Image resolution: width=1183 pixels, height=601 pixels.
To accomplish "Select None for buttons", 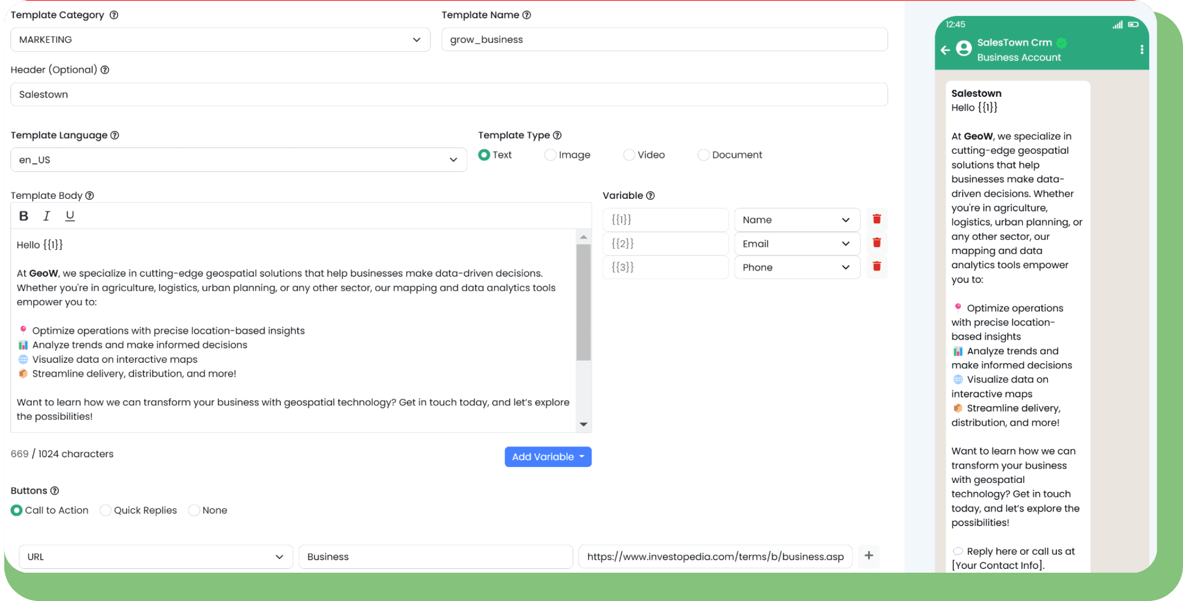I will 194,510.
